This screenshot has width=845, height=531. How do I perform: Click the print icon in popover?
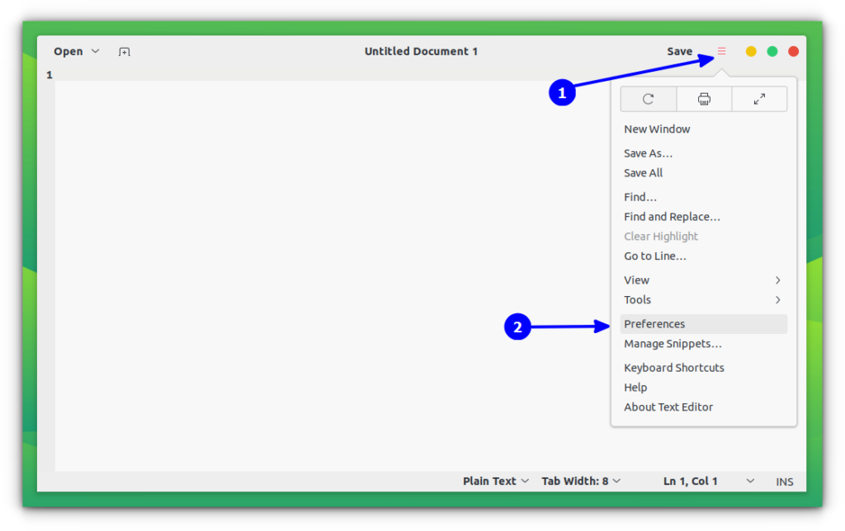704,99
